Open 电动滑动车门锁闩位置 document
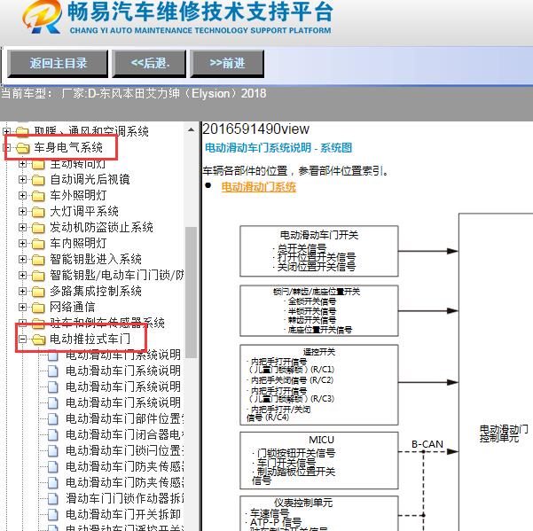The height and width of the screenshot is (531, 533). pos(125,450)
